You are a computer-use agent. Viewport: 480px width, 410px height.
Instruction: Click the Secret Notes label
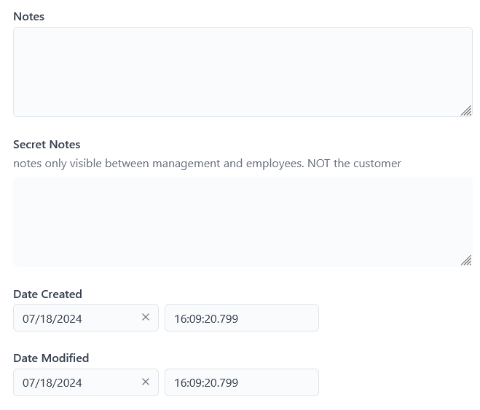47,145
